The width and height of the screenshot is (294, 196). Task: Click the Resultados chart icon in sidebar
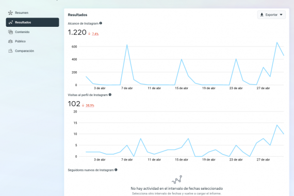click(x=10, y=22)
